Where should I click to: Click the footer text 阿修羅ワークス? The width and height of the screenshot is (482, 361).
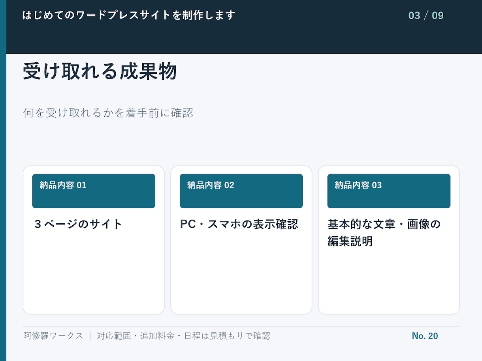tap(53, 336)
